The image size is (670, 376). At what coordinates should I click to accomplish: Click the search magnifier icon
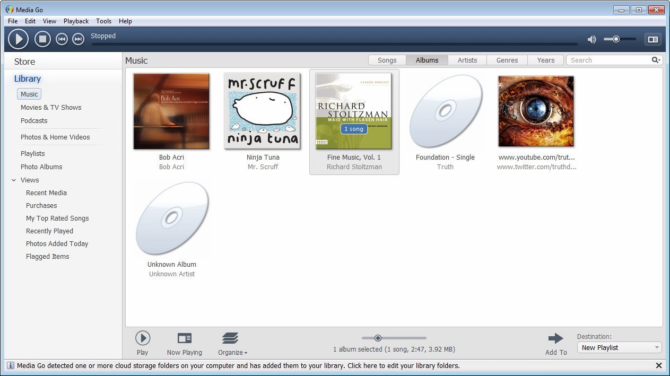[x=656, y=60]
